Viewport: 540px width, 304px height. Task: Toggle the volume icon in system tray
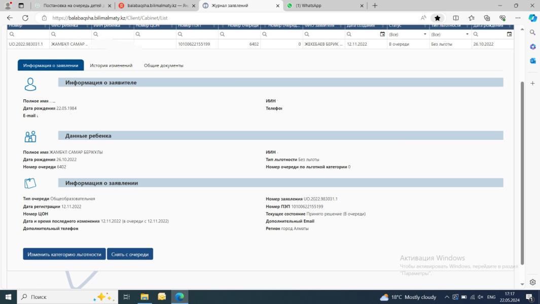coord(480,297)
